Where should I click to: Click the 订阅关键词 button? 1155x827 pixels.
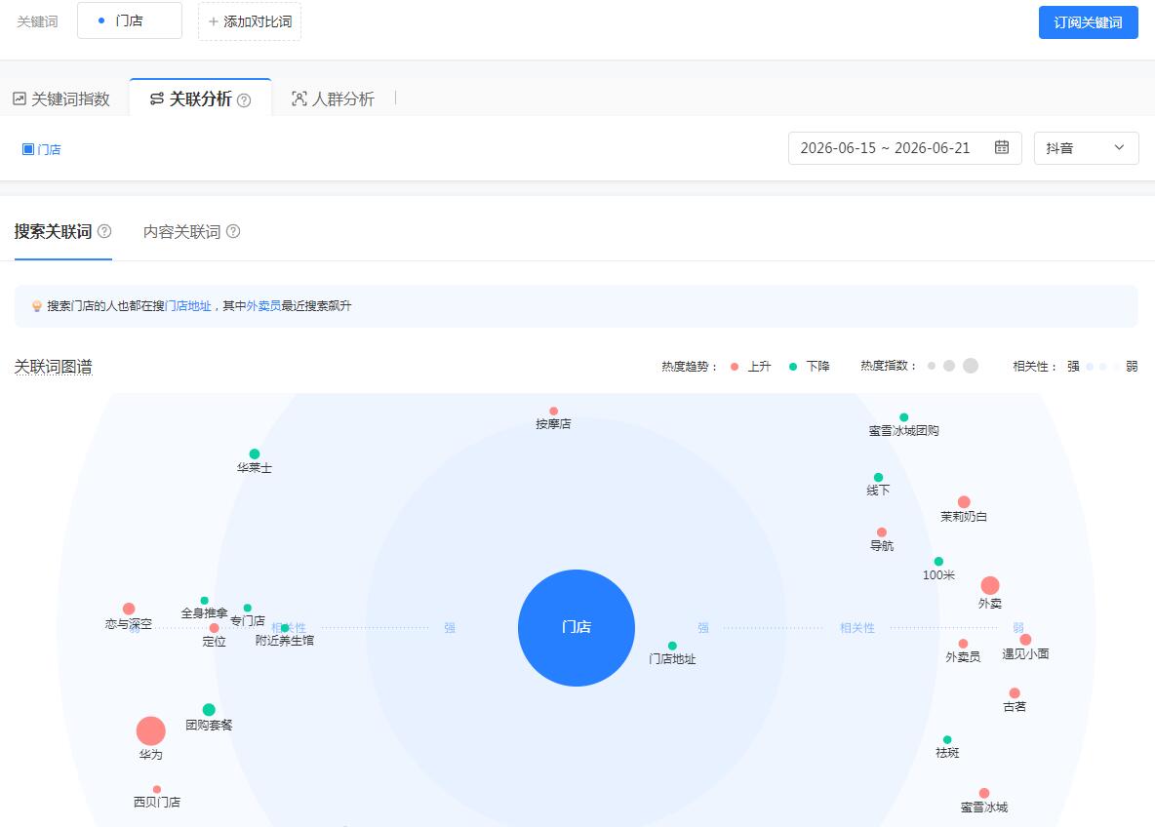(x=1088, y=22)
